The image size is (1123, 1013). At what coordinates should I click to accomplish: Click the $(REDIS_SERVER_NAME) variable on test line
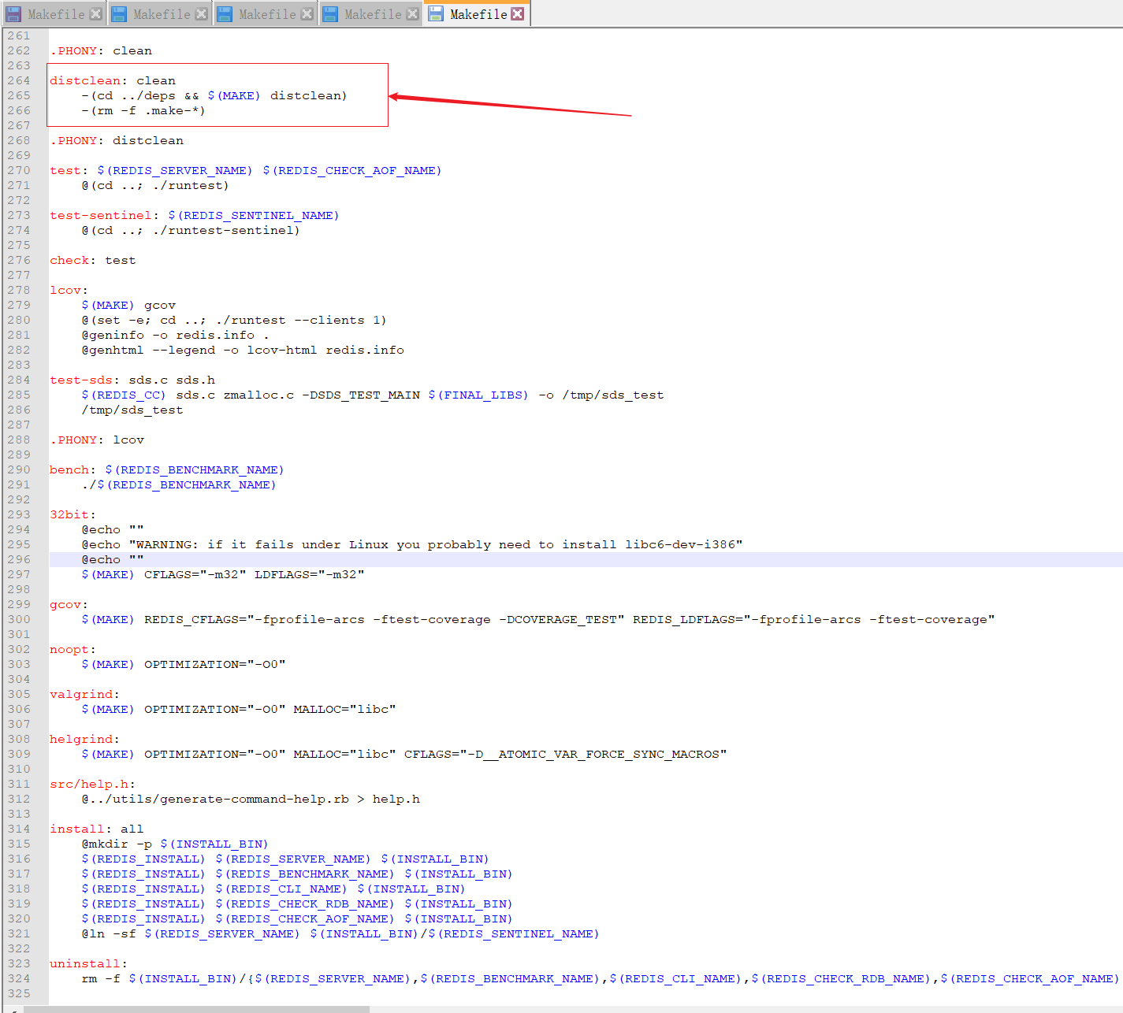(174, 169)
